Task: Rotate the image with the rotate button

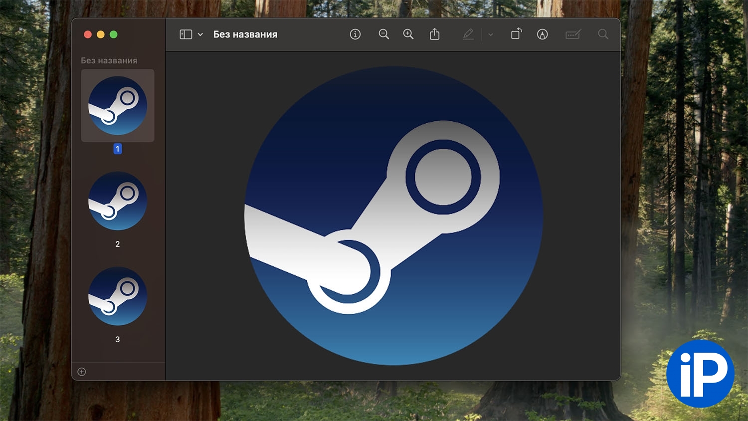Action: pos(516,34)
